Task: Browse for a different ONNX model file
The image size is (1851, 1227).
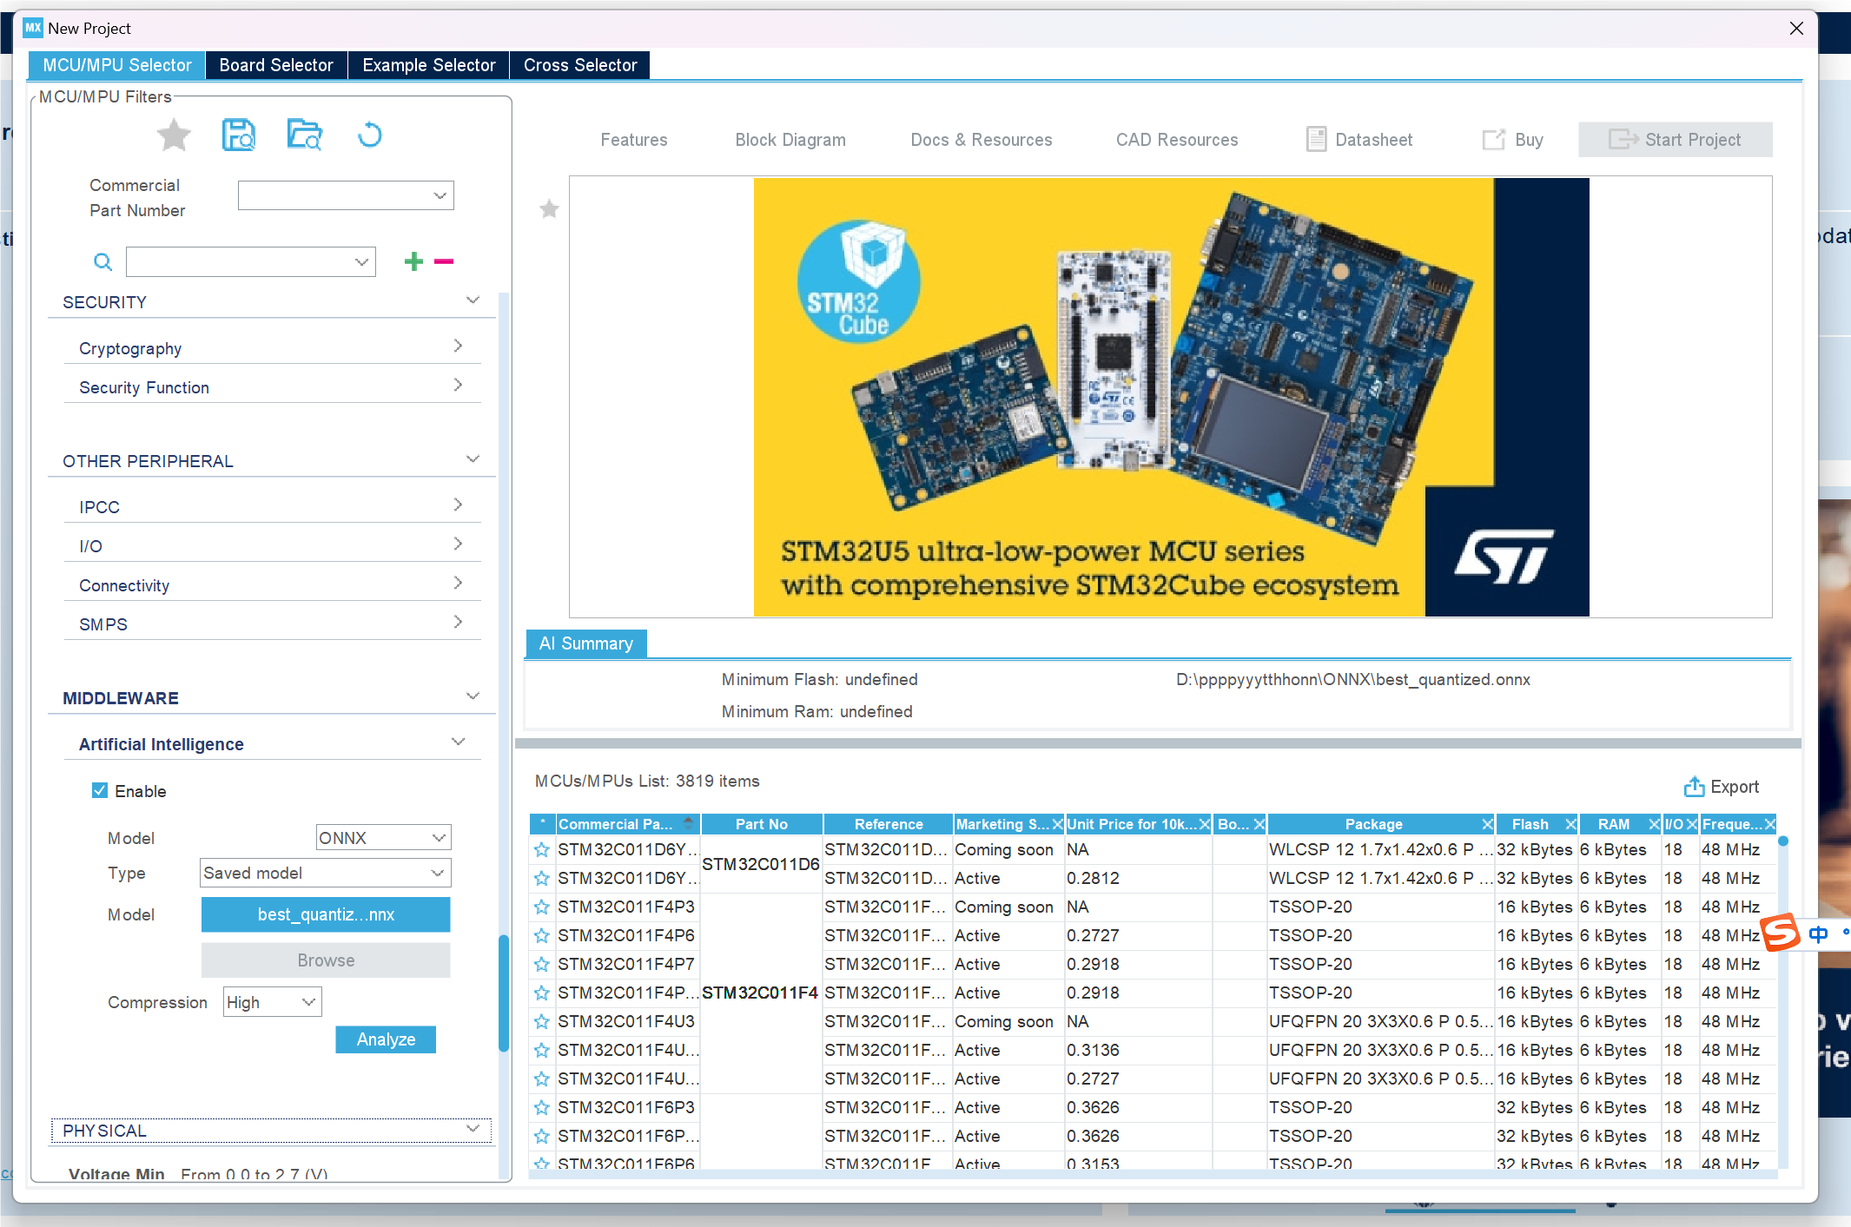Action: coord(325,960)
